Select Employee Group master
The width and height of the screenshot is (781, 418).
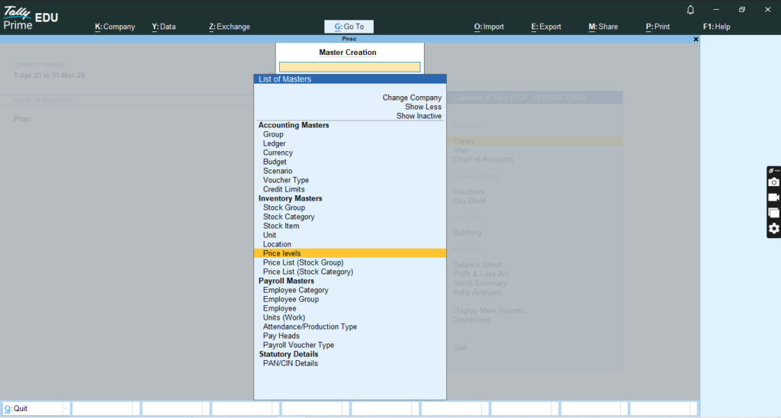click(291, 300)
